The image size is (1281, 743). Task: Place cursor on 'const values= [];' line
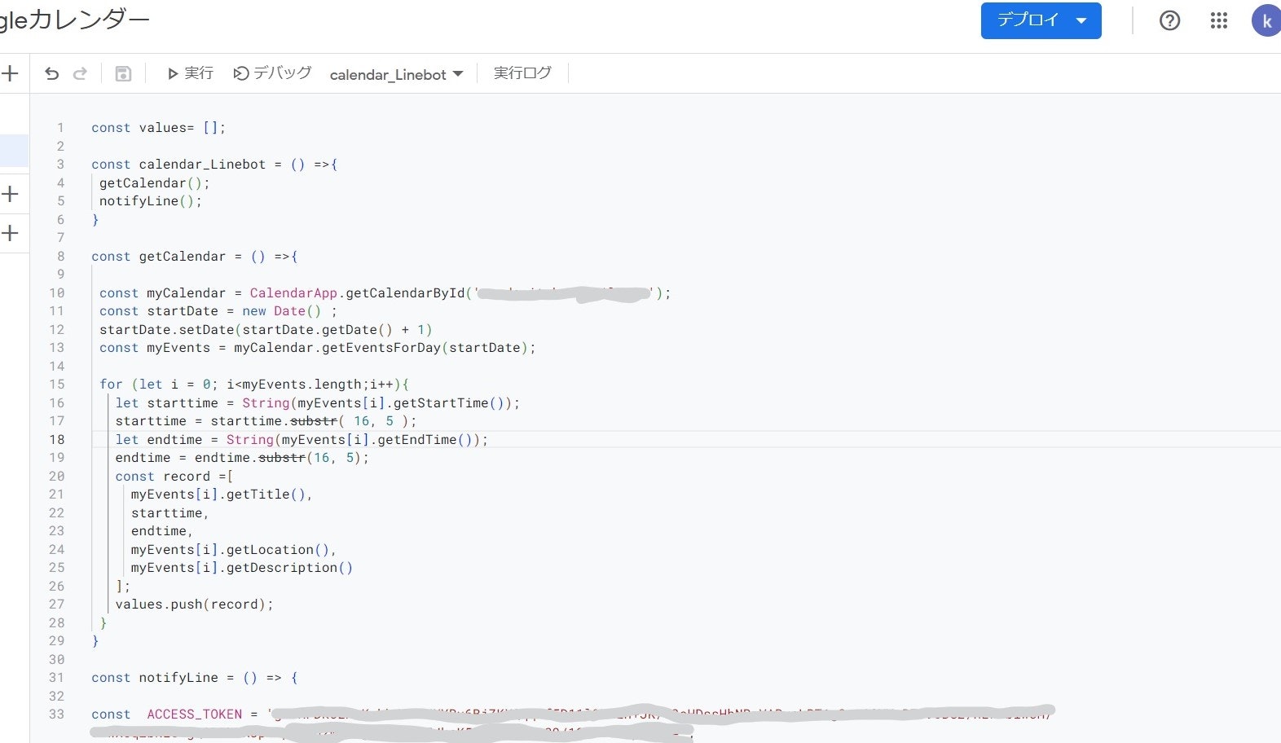(158, 128)
